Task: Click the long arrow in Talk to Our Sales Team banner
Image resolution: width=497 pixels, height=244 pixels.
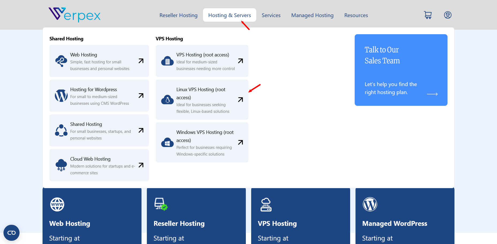Action: pyautogui.click(x=432, y=94)
